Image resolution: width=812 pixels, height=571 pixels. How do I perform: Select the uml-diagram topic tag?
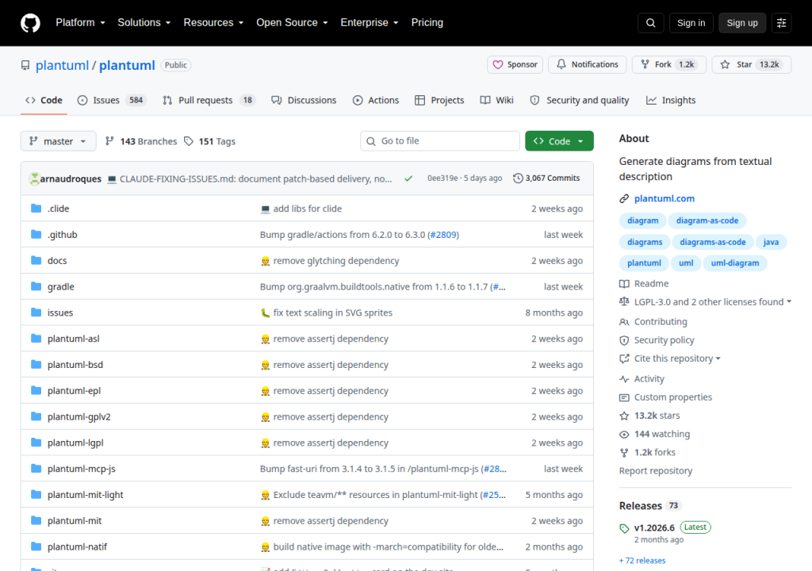click(x=735, y=263)
